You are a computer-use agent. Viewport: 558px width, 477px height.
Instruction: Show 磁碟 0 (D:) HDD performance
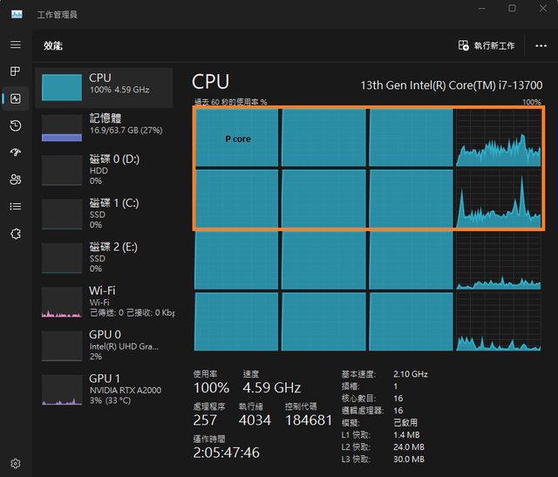pos(105,169)
